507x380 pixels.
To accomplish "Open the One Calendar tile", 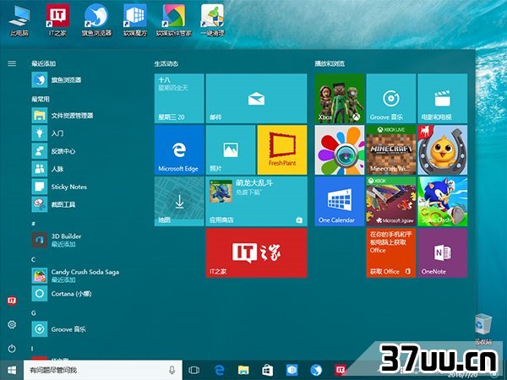I will click(x=340, y=201).
